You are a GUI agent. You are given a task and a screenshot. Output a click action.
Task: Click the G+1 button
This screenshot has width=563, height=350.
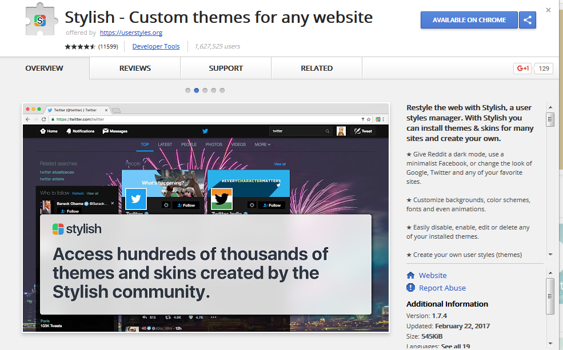[x=522, y=68]
